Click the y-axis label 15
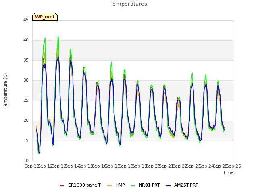This screenshot has width=258, height=193. [26, 140]
